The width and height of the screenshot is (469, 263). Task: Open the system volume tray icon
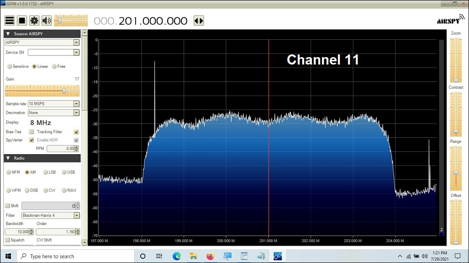point(425,256)
